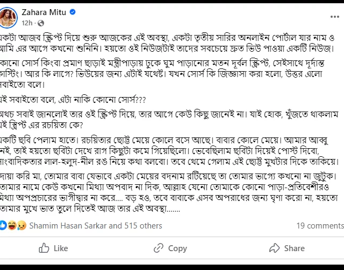Click the Copy button text
Viewport: 344px width, 270px height.
tap(177, 248)
